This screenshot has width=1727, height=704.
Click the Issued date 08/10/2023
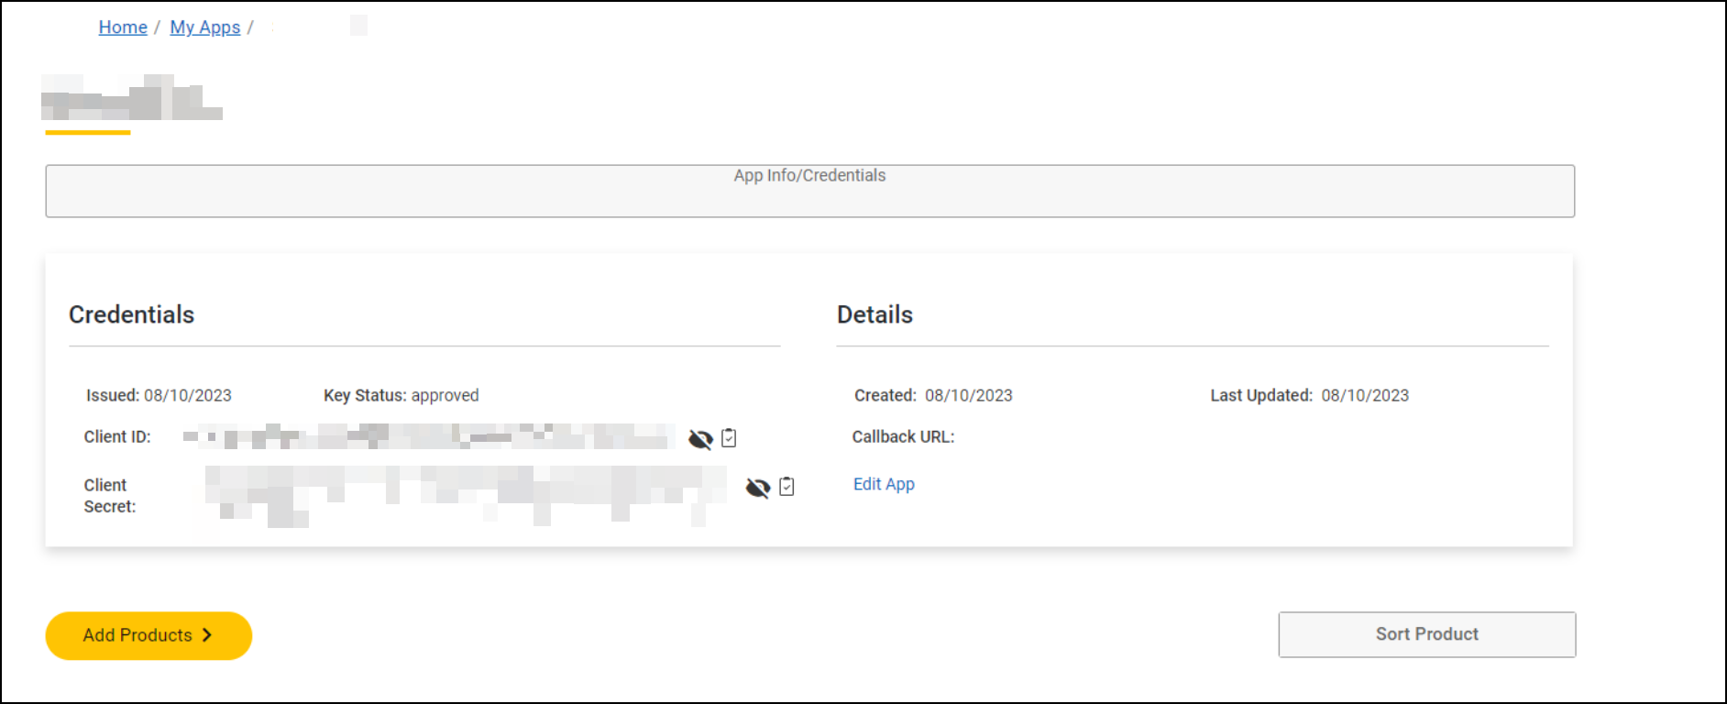click(x=187, y=395)
